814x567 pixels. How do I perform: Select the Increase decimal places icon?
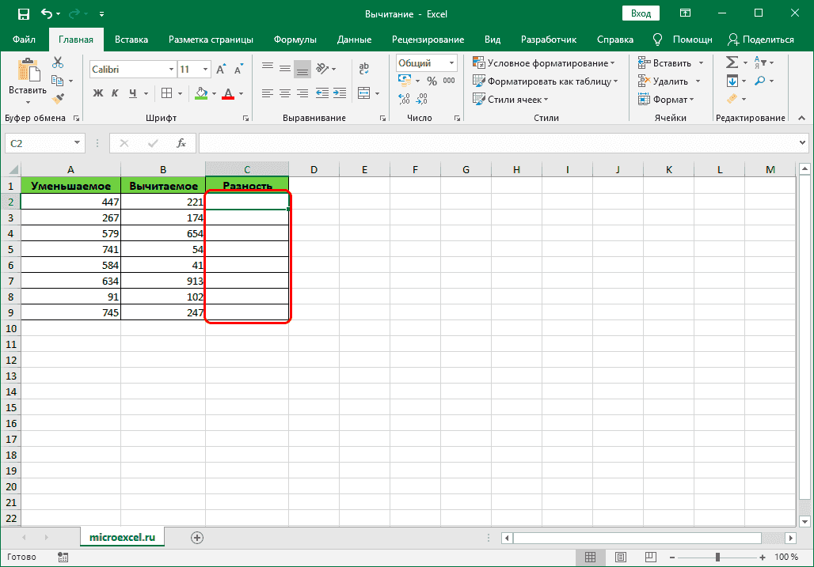(x=404, y=98)
